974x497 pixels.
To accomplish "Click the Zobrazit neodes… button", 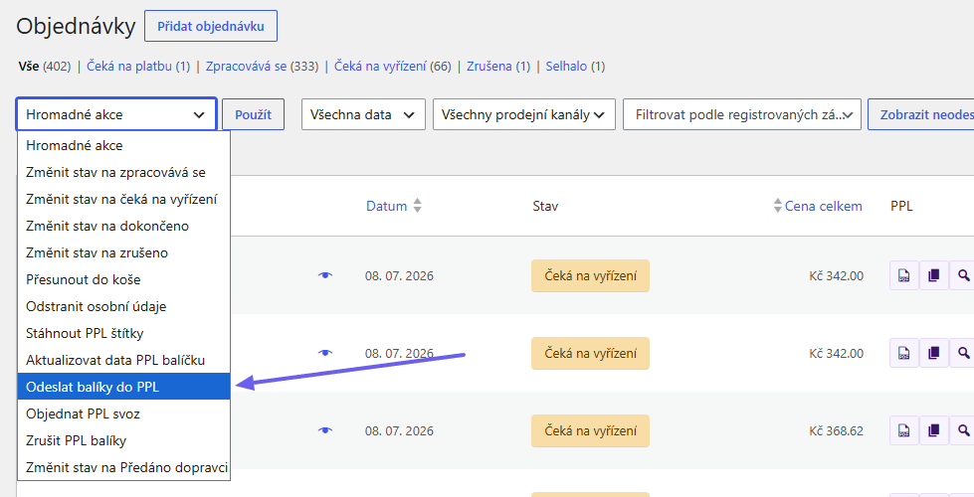I will pos(921,114).
